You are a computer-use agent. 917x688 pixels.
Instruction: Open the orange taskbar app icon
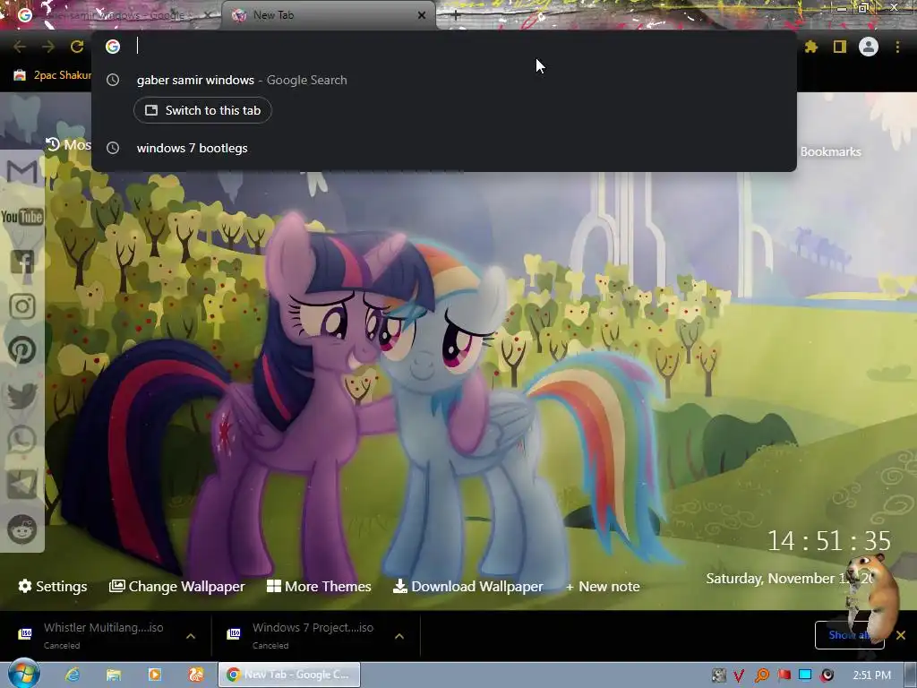(x=196, y=675)
